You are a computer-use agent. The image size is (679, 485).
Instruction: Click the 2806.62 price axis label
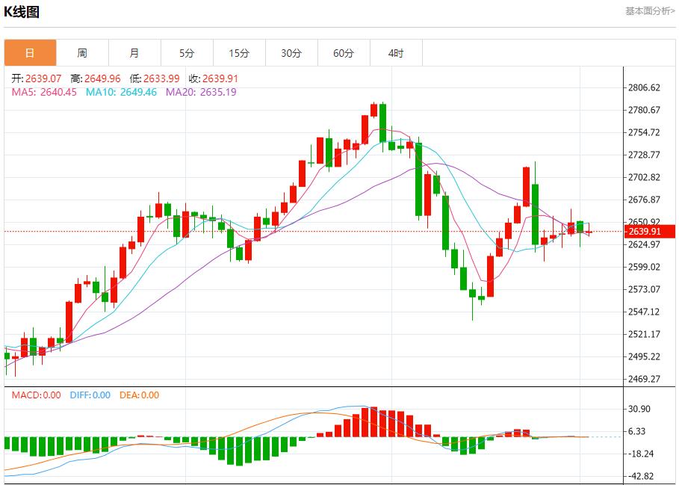(x=645, y=87)
